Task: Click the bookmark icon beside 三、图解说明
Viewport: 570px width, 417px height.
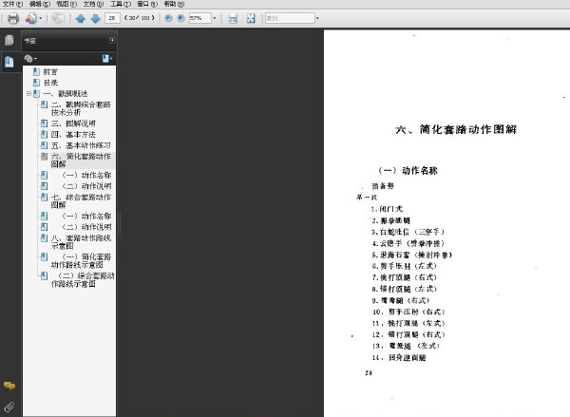Action: (x=44, y=123)
